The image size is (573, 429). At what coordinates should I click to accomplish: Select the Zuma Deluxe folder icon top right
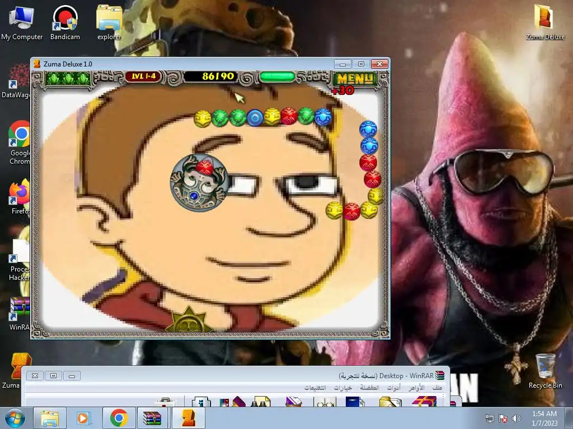[545, 22]
